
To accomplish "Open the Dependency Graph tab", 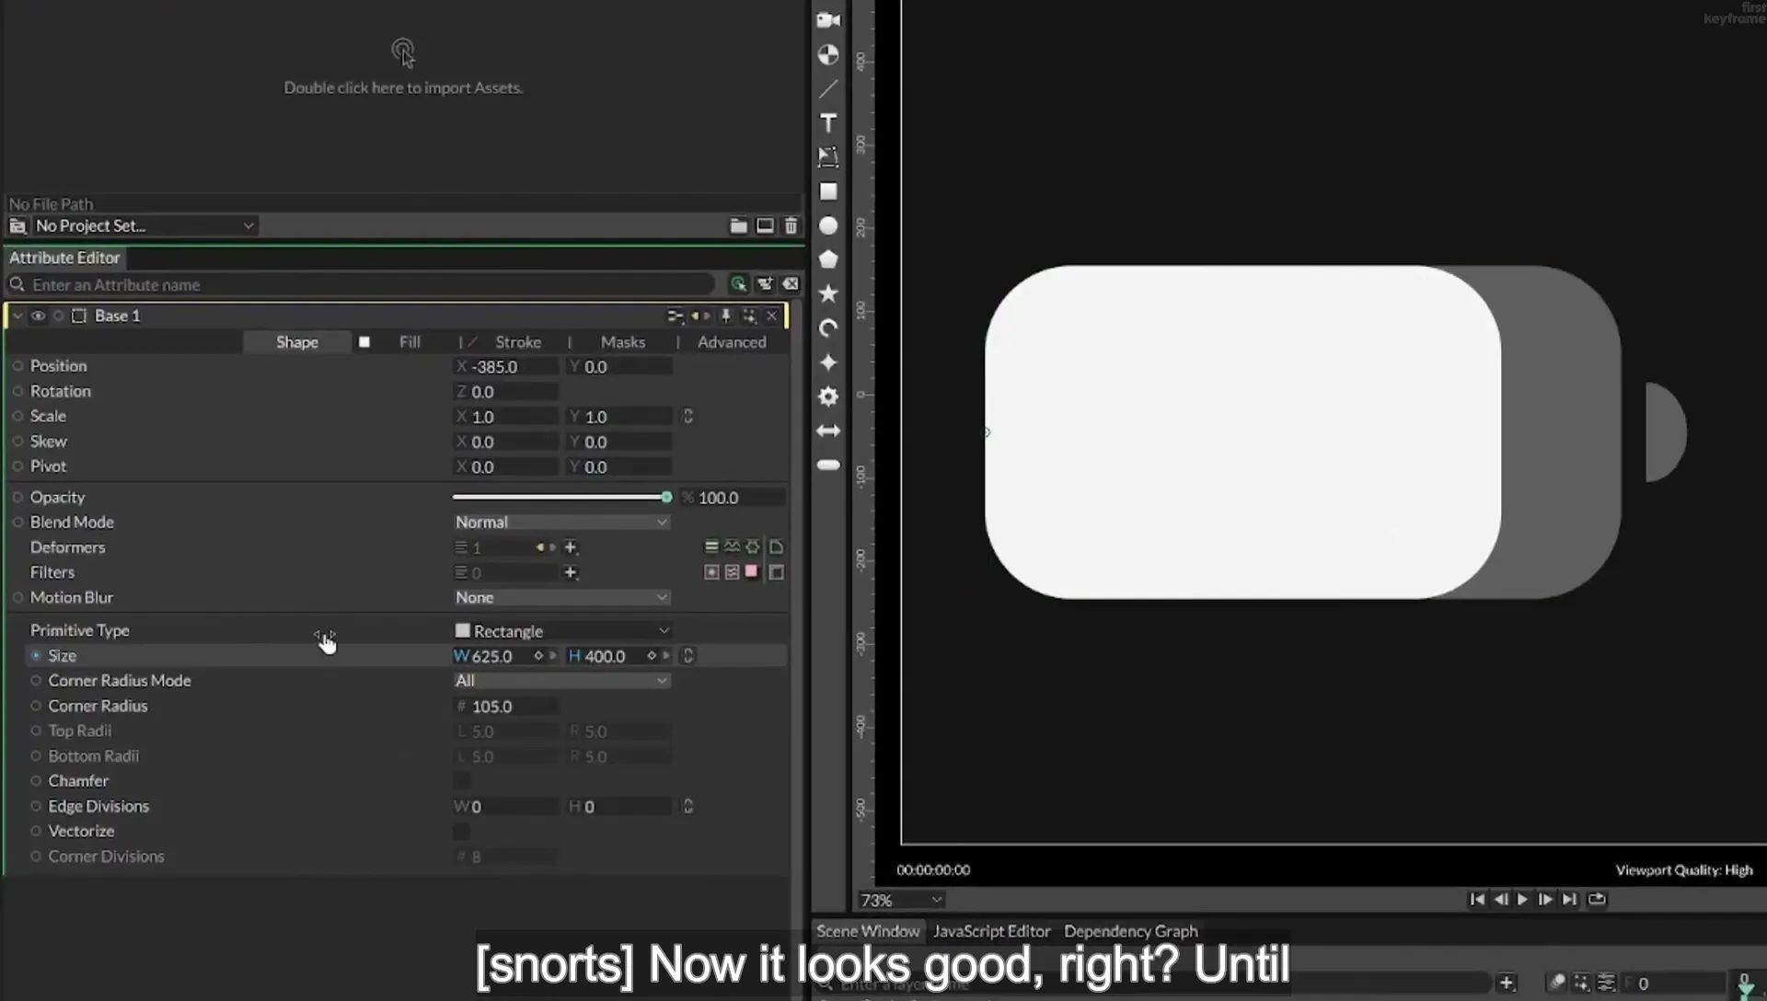I will pos(1131,931).
